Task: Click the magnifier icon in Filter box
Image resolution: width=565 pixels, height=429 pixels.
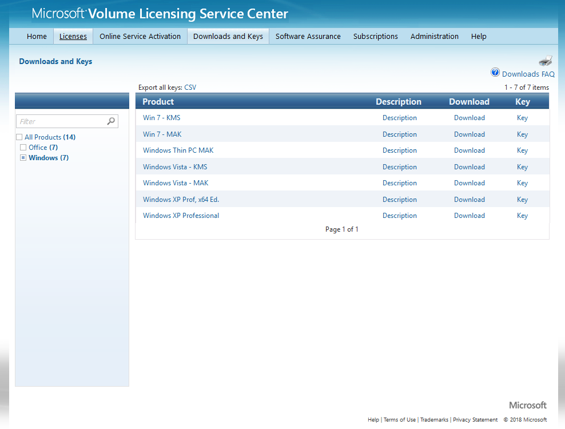Action: pos(111,121)
